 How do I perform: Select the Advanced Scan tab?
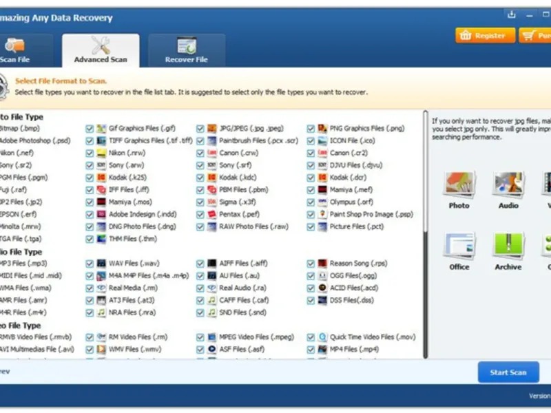101,50
